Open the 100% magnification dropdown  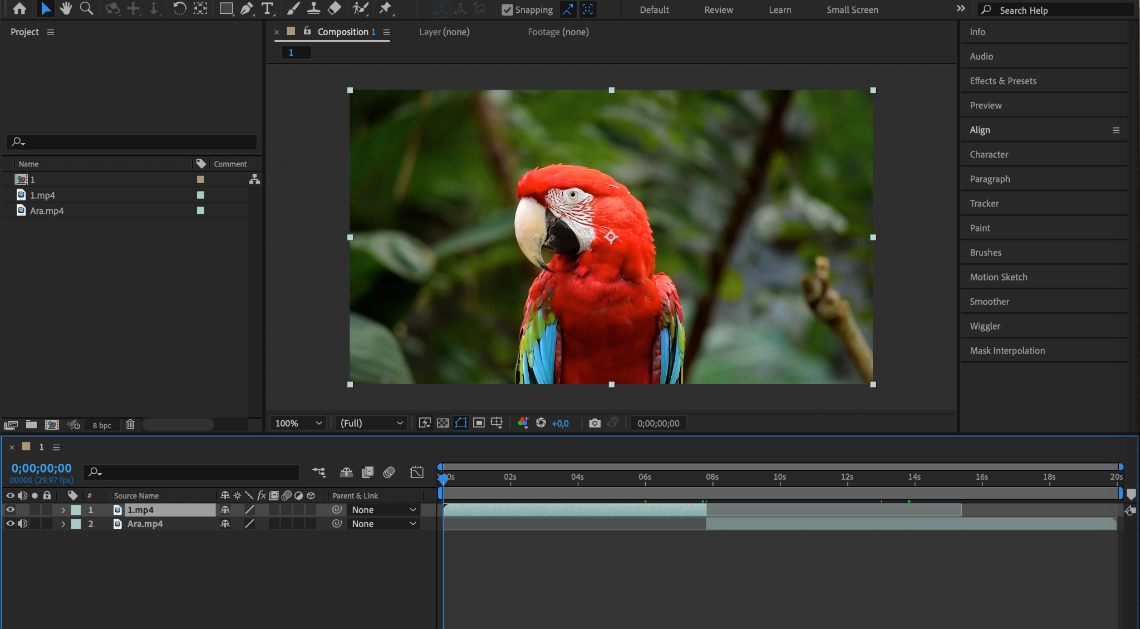tap(298, 423)
